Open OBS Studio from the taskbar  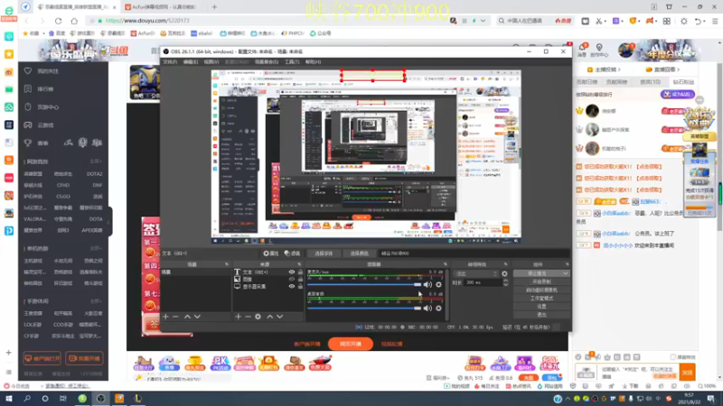click(x=100, y=398)
